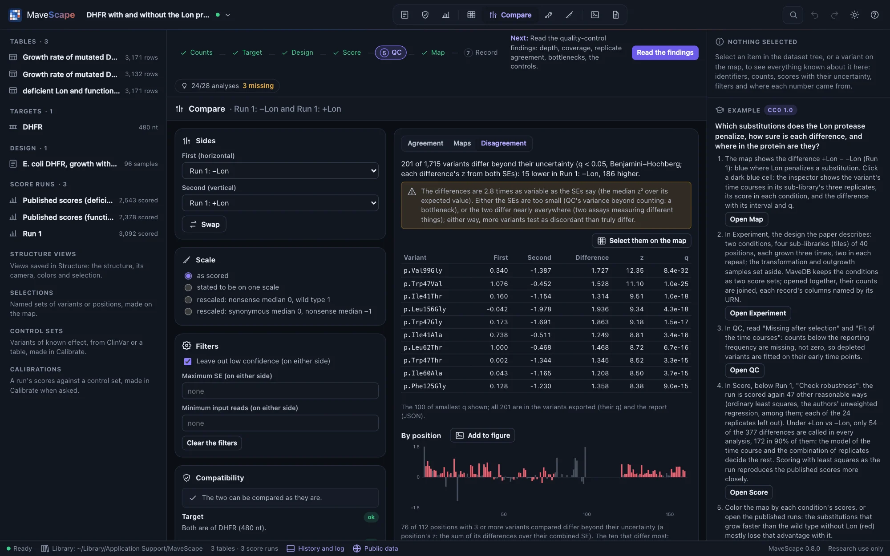Open the Report page icon in toolbar
Screen dimensions: 890x556
point(615,15)
